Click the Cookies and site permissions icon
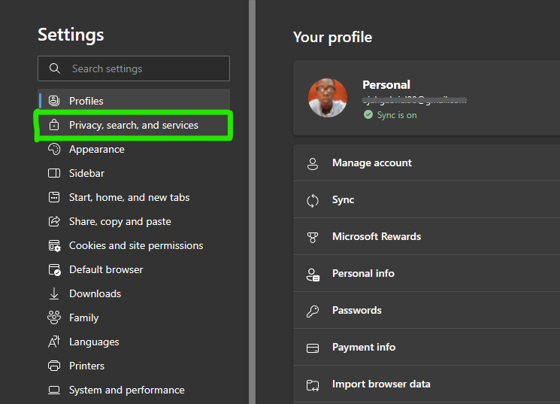560x404 pixels. point(54,245)
